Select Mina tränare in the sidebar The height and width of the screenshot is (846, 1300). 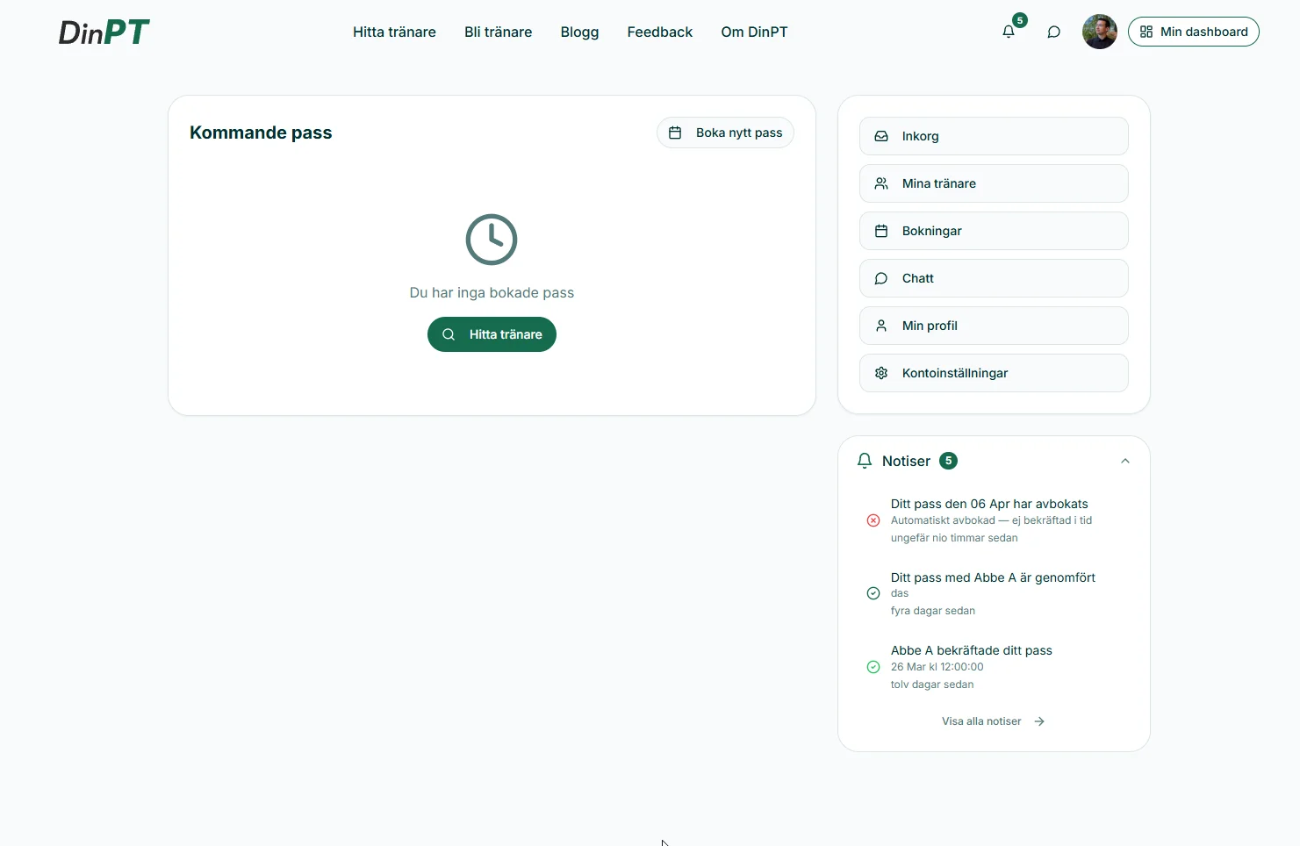coord(993,183)
